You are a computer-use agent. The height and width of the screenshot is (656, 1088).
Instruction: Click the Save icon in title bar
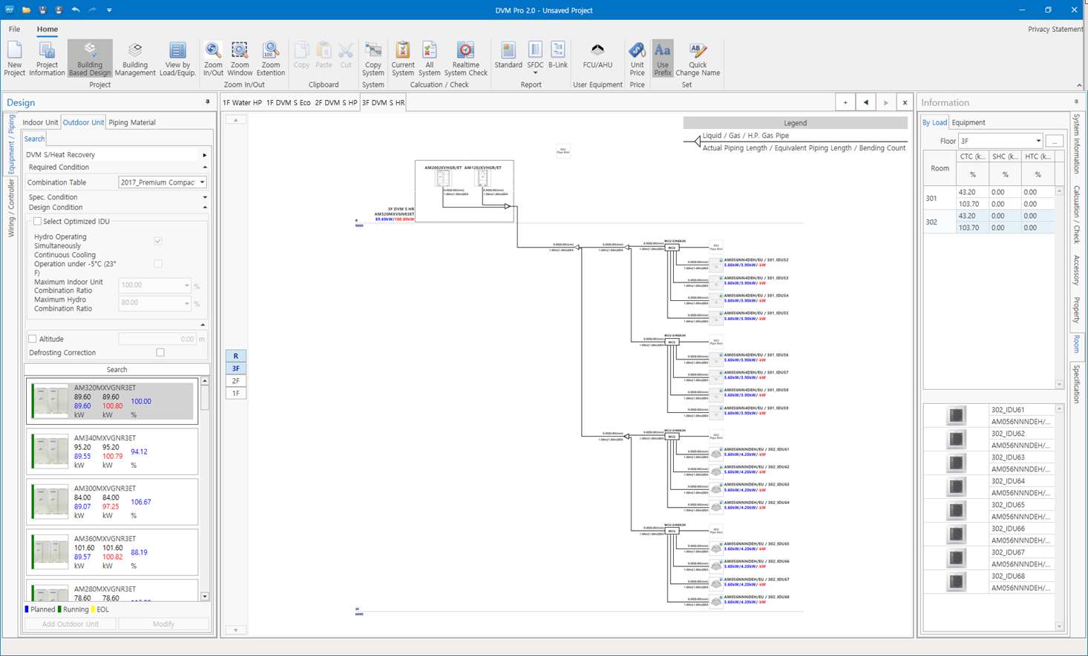pyautogui.click(x=42, y=10)
